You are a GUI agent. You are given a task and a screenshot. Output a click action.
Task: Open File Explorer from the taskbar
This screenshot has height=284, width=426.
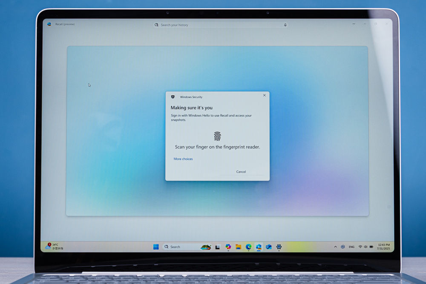pos(238,247)
